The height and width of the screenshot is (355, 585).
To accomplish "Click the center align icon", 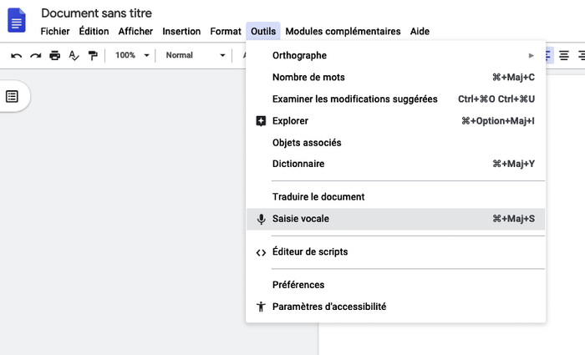I will click(x=564, y=56).
